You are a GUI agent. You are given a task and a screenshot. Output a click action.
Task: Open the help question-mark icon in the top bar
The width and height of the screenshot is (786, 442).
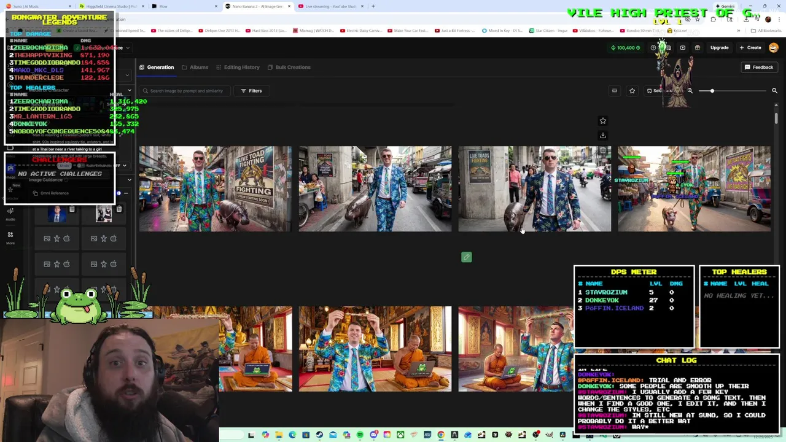653,47
